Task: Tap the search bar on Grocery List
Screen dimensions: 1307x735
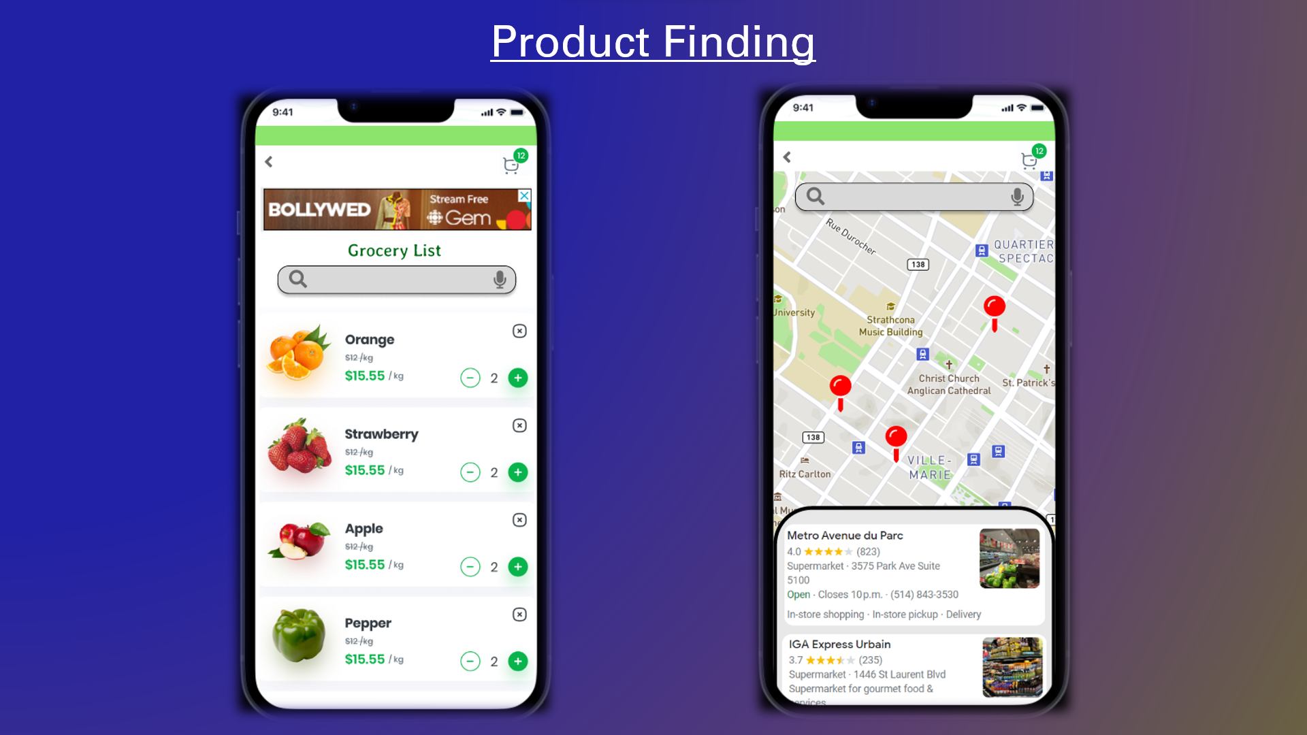Action: click(396, 279)
